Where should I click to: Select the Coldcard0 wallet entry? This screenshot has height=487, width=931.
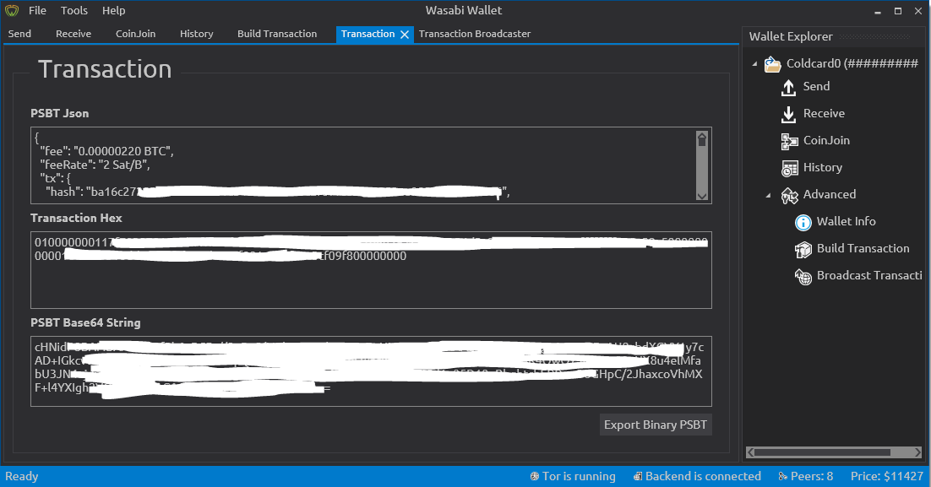click(x=852, y=63)
